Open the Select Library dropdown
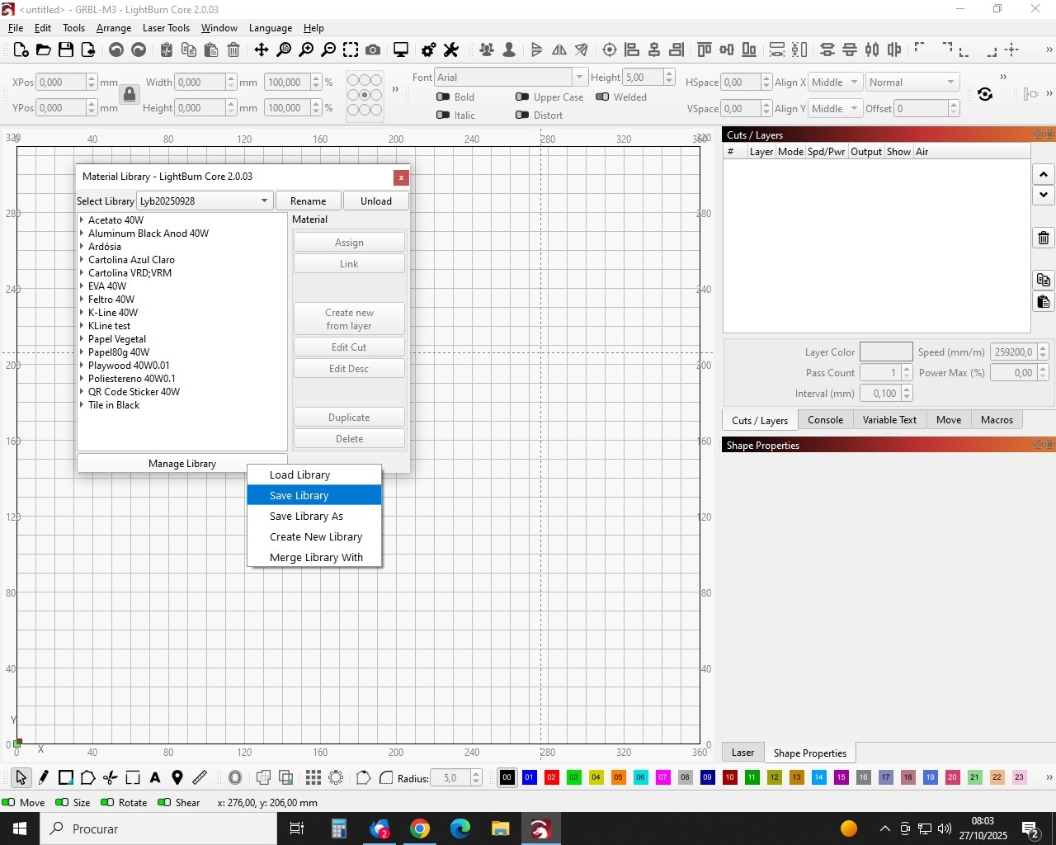 [205, 201]
